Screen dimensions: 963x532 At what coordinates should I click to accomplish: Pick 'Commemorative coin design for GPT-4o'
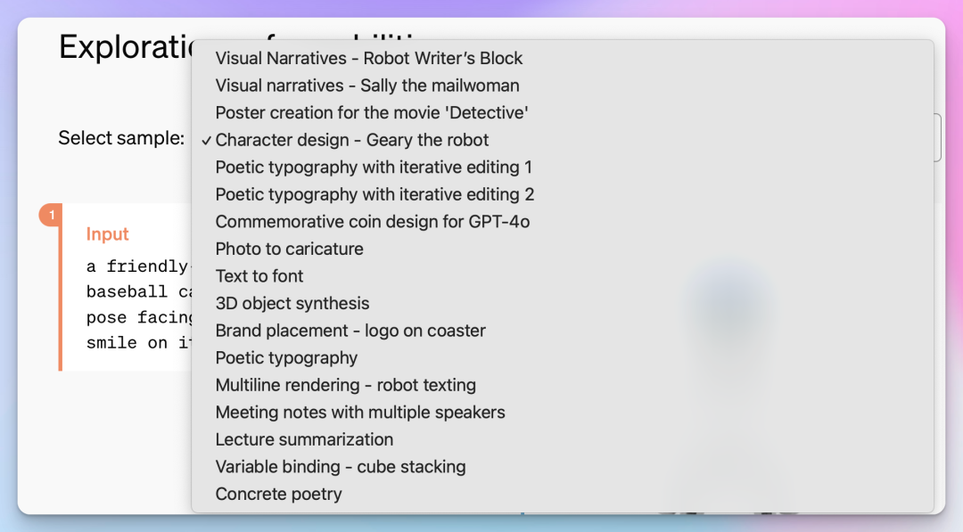373,222
